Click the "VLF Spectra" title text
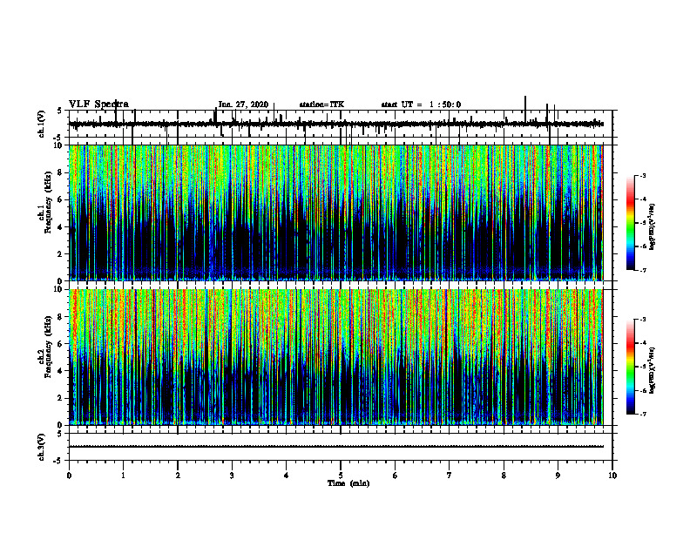690x533 pixels. [x=98, y=105]
